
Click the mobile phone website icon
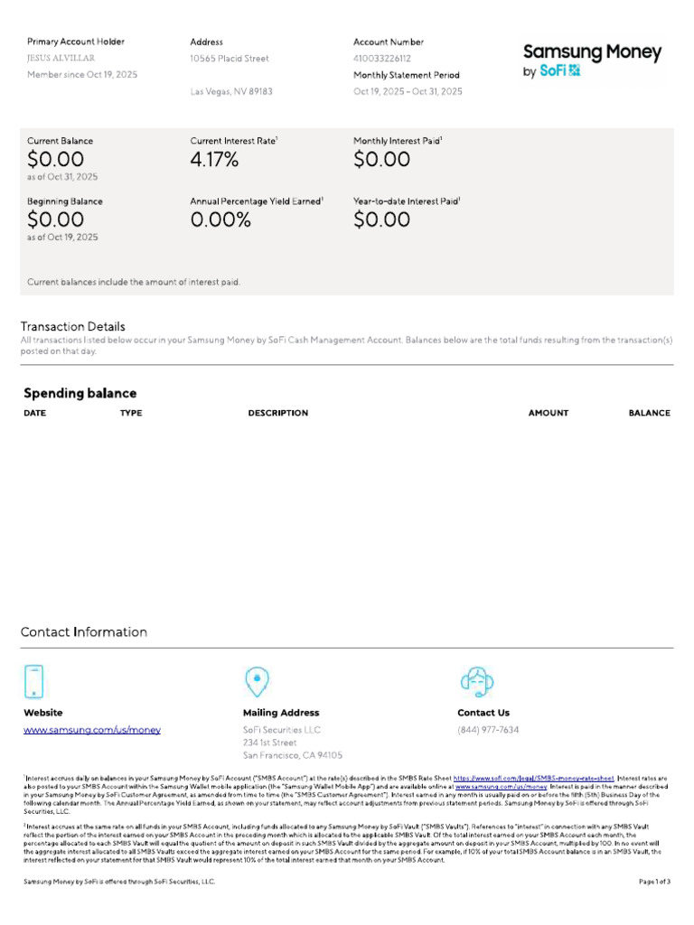(x=33, y=681)
